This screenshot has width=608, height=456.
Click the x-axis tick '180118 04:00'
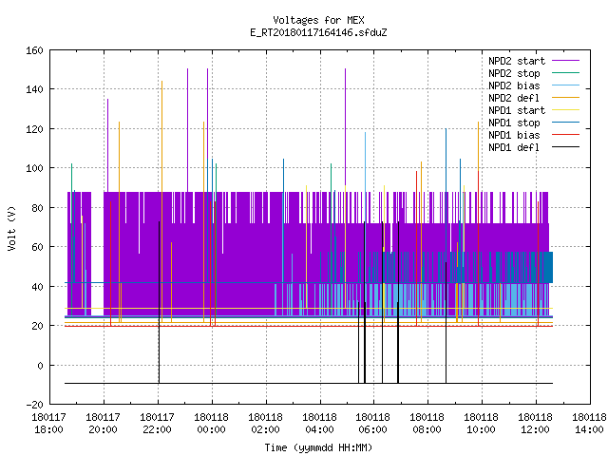click(319, 424)
